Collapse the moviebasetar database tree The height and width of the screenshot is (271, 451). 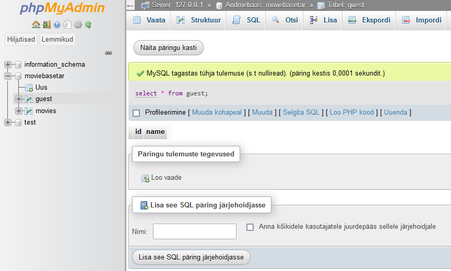pos(8,76)
